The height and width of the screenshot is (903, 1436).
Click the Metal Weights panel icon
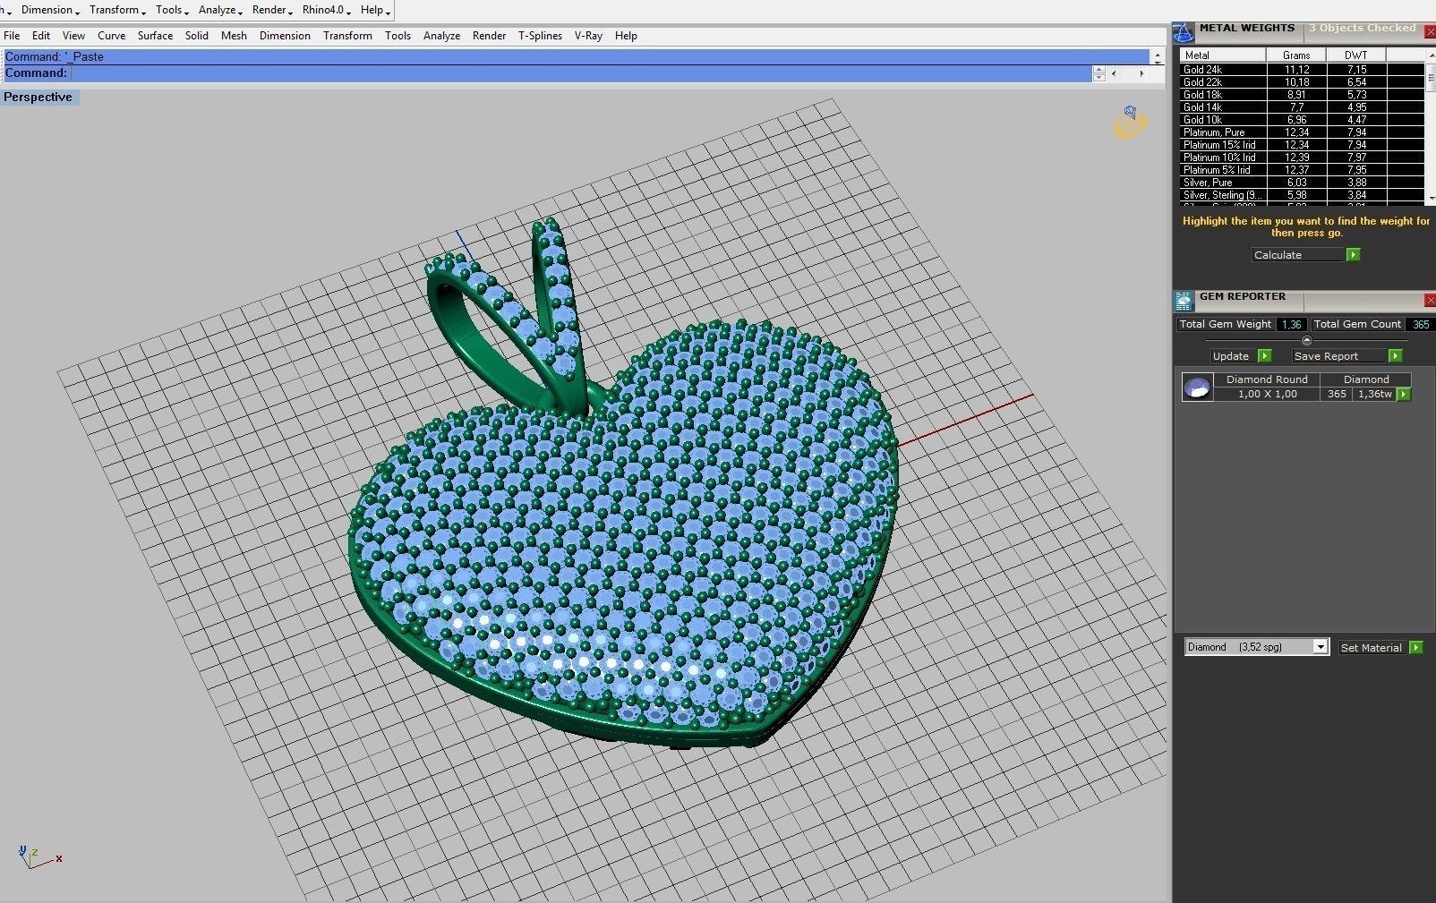1184,32
